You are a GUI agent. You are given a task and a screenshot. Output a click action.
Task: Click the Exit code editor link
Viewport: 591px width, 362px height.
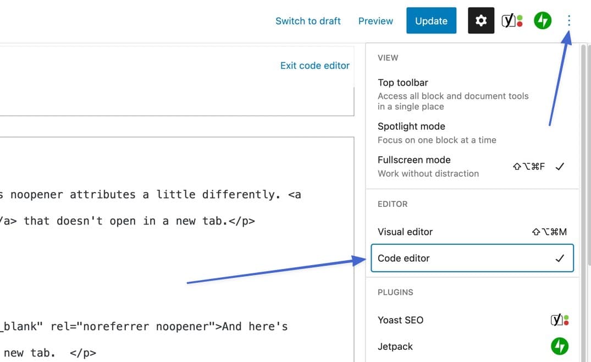pyautogui.click(x=314, y=65)
